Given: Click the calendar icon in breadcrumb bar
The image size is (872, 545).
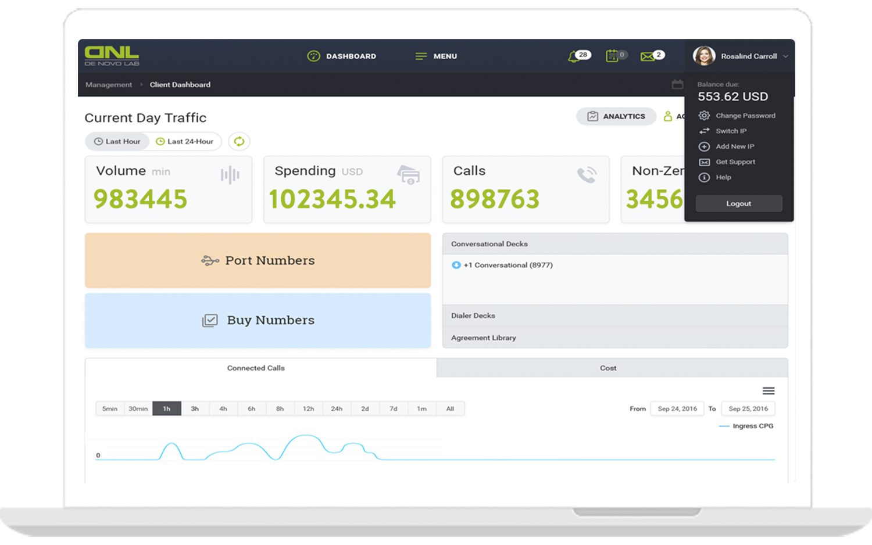Looking at the screenshot, I should [677, 84].
